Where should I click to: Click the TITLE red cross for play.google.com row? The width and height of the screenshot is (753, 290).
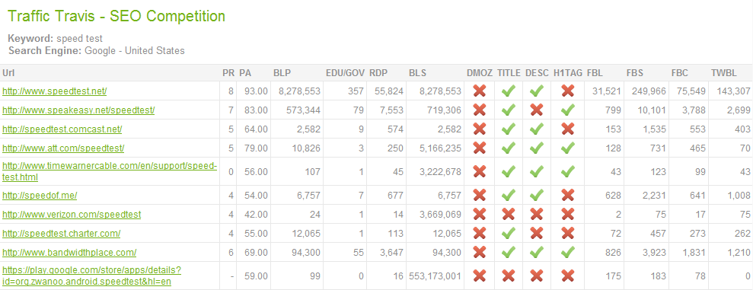click(509, 276)
